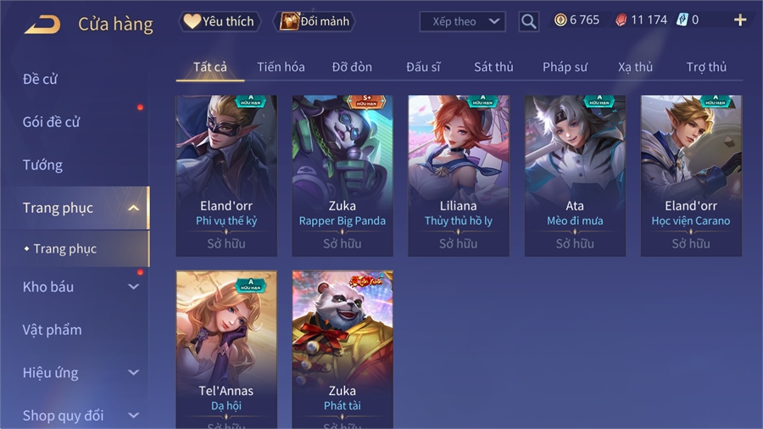Tap the blue voucher currency icon
This screenshot has height=429, width=763.
point(682,20)
